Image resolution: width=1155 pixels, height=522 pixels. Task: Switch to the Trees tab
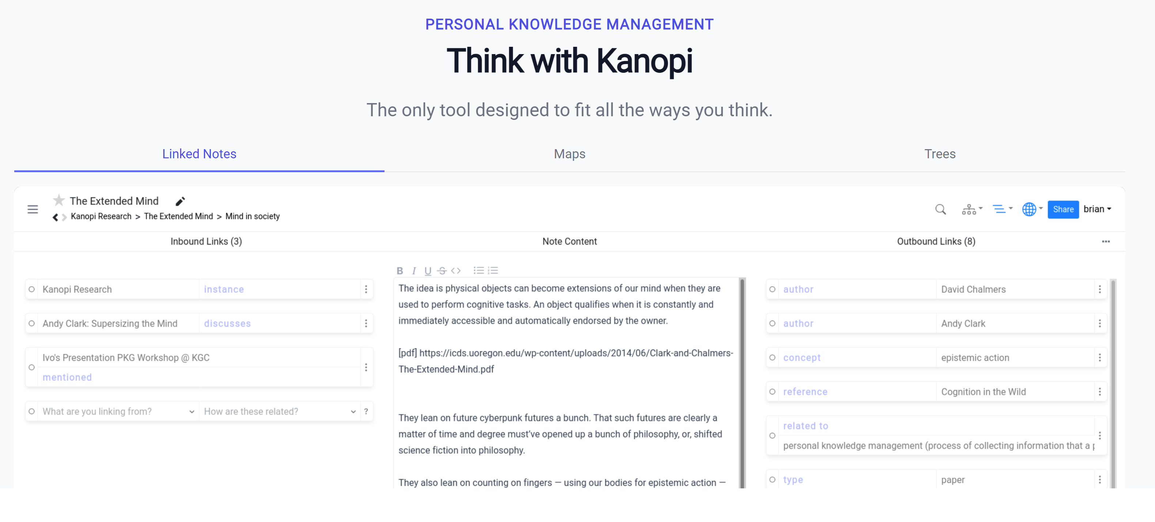[x=940, y=154]
